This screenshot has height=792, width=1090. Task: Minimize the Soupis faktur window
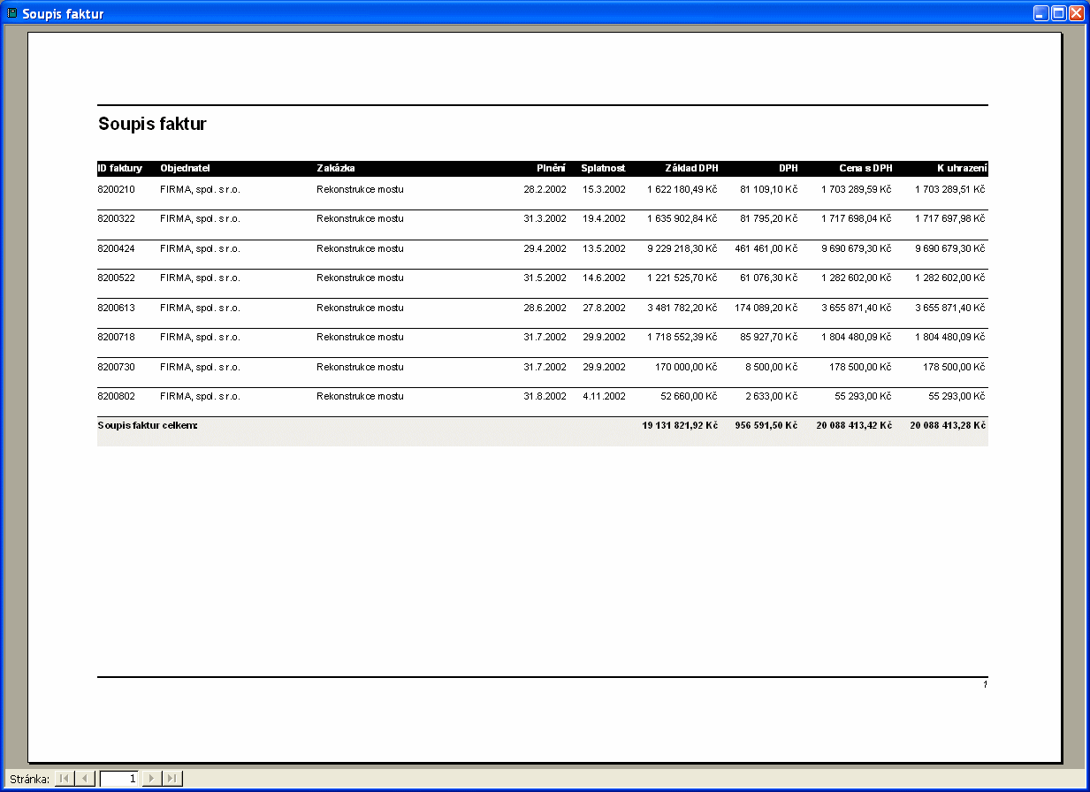pos(1042,13)
